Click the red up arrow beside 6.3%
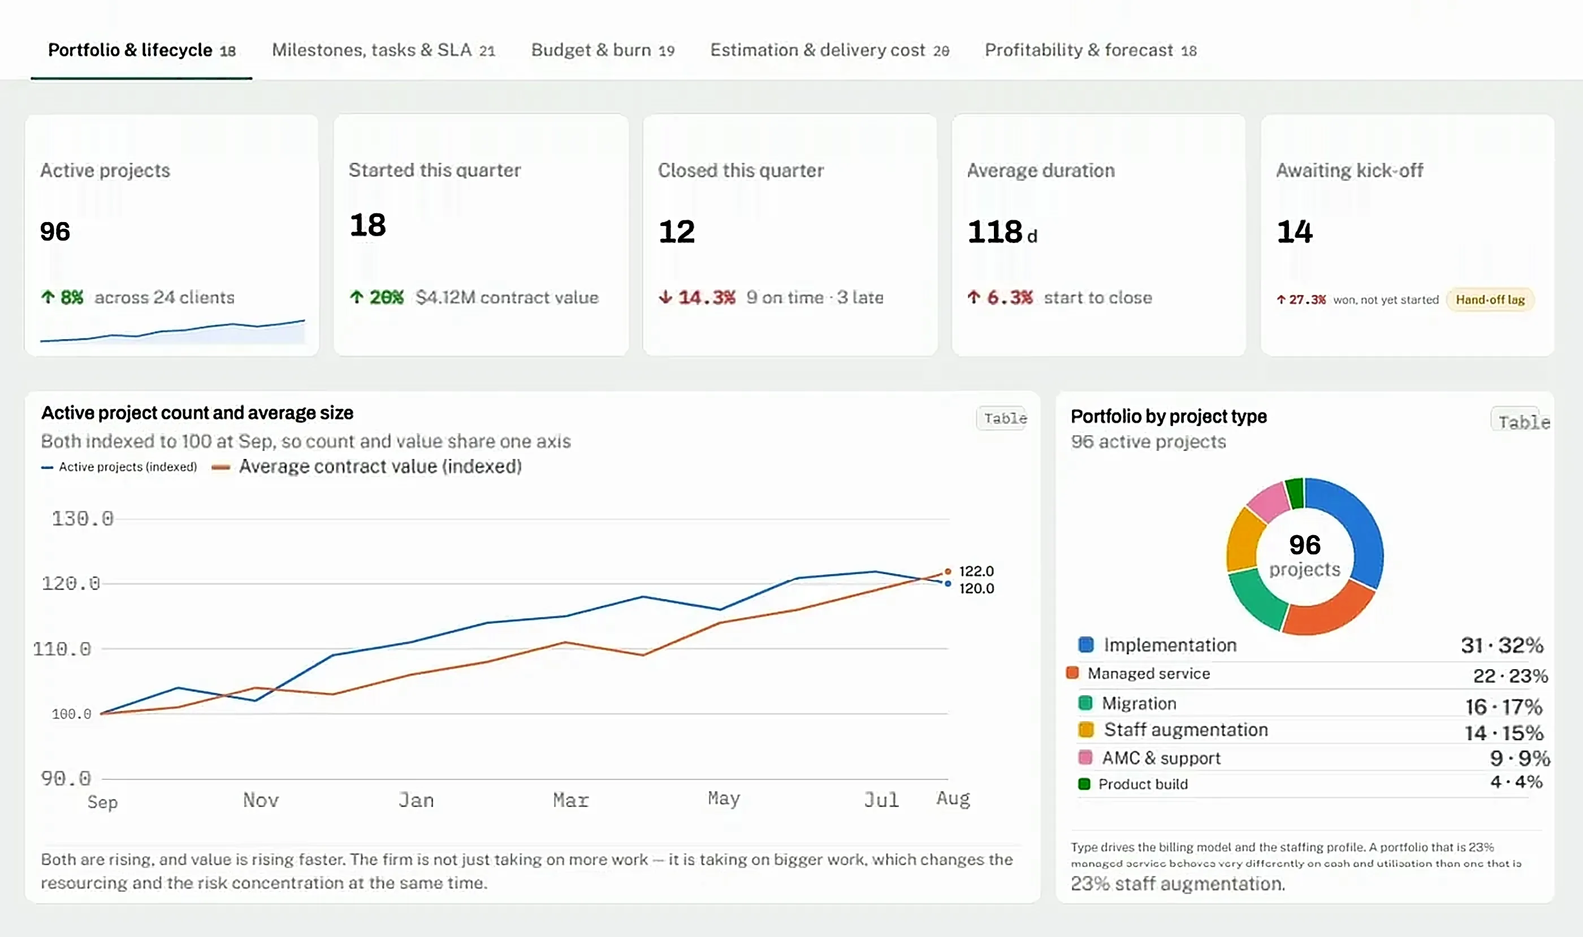This screenshot has width=1583, height=937. coord(974,297)
